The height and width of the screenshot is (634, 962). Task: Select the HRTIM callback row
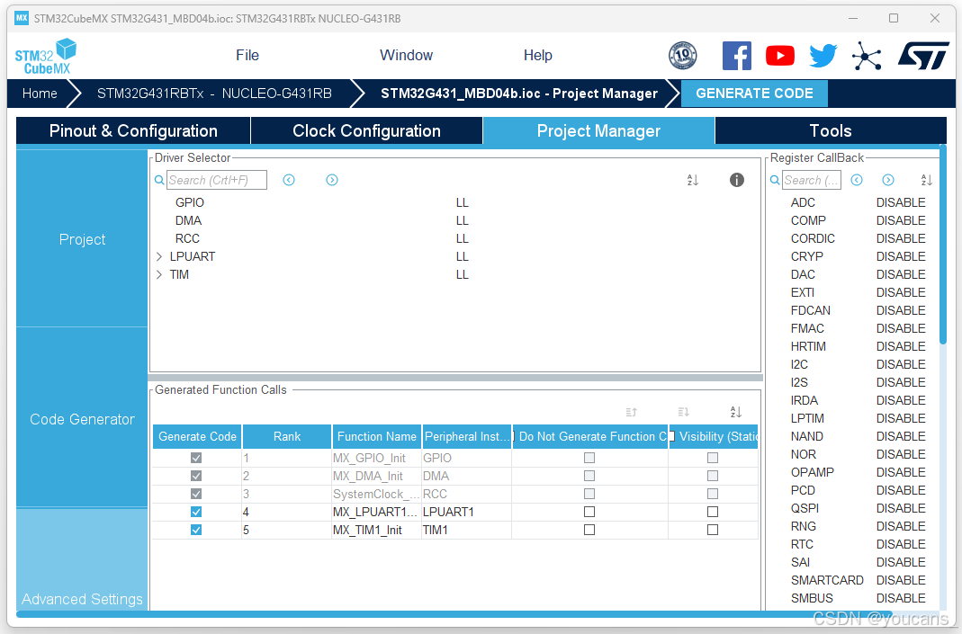858,346
